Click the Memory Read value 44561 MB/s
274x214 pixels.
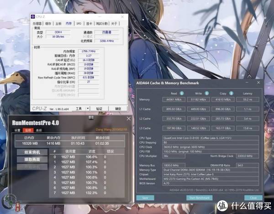click(x=174, y=99)
